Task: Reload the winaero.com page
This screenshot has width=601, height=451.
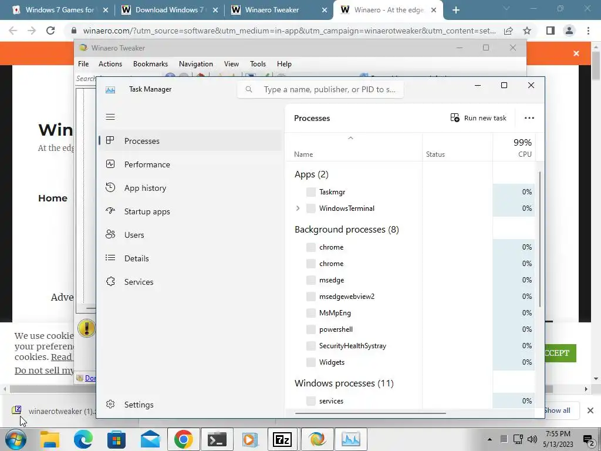Action: 50,31
